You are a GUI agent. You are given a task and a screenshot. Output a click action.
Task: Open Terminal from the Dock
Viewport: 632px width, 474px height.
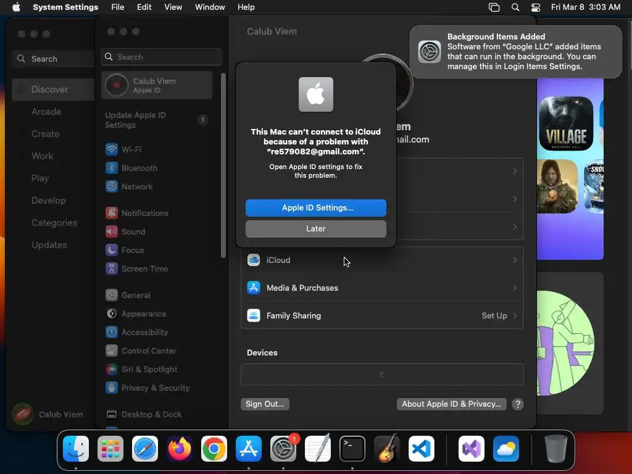352,449
